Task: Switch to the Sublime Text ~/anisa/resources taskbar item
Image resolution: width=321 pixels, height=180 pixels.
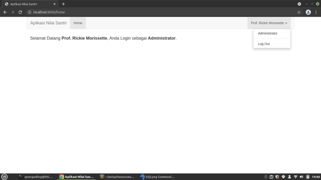Action: (117, 177)
